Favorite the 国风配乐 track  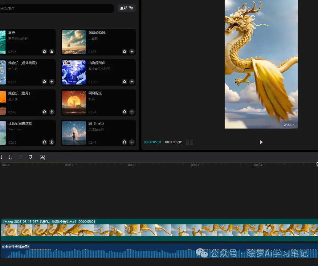[x=124, y=112]
